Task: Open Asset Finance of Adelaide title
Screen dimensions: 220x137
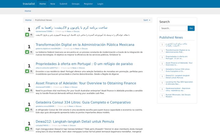Action: click(86, 83)
